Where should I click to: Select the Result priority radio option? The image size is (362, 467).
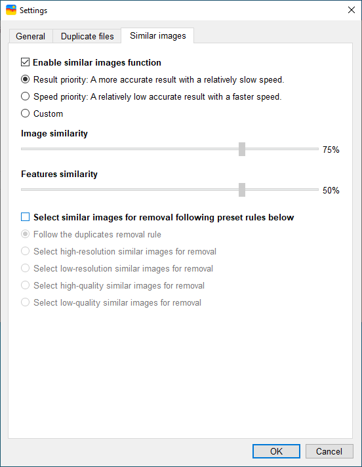click(26, 79)
